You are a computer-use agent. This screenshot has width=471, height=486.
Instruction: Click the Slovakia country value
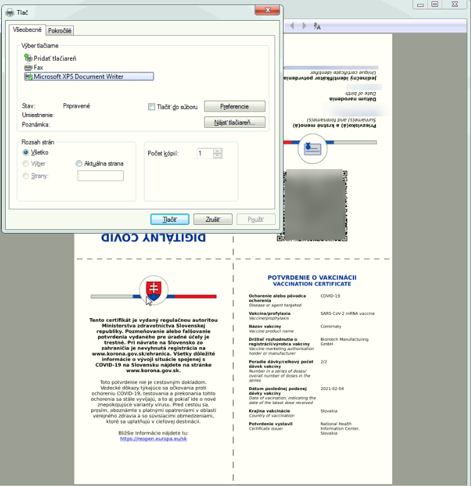pyautogui.click(x=328, y=411)
